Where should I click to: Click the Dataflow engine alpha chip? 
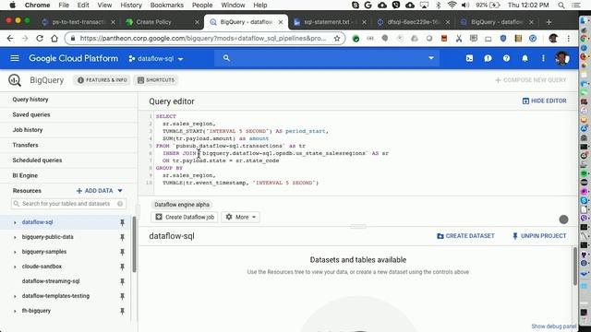pyautogui.click(x=182, y=205)
